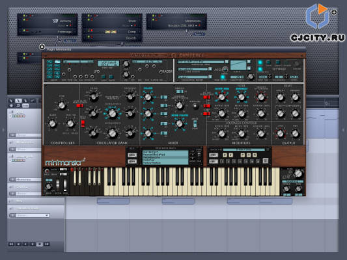The image size is (347, 260).
Task: Click the lower Meta button left of patch list
Action: pos(132,161)
